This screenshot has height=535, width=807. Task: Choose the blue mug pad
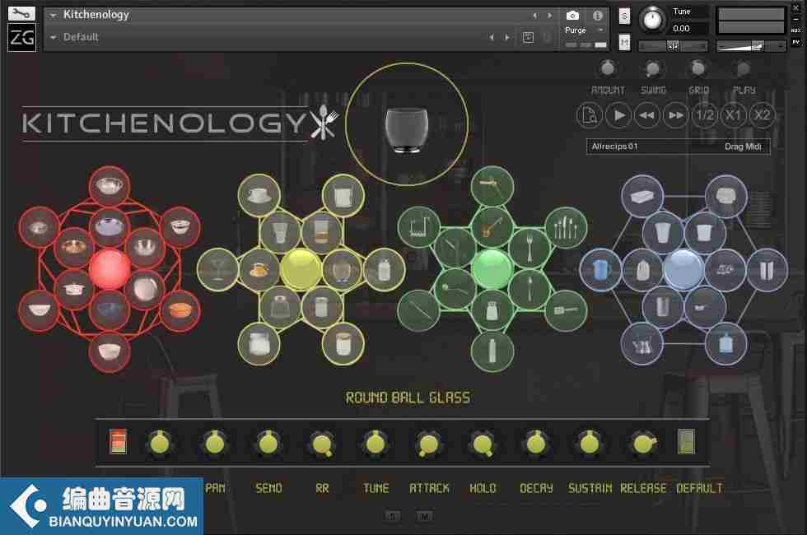600,270
